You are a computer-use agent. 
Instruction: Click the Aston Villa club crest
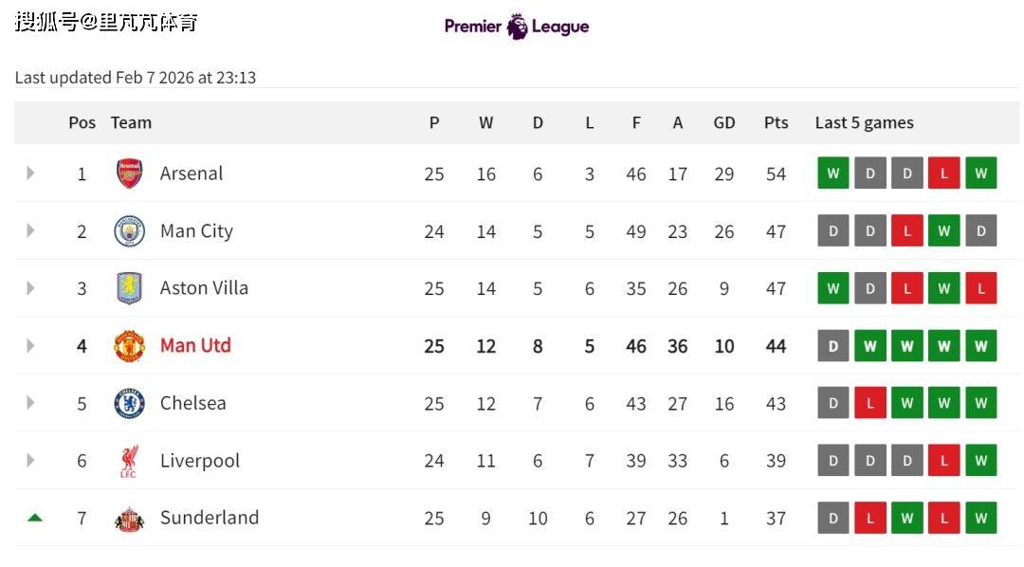tap(129, 288)
